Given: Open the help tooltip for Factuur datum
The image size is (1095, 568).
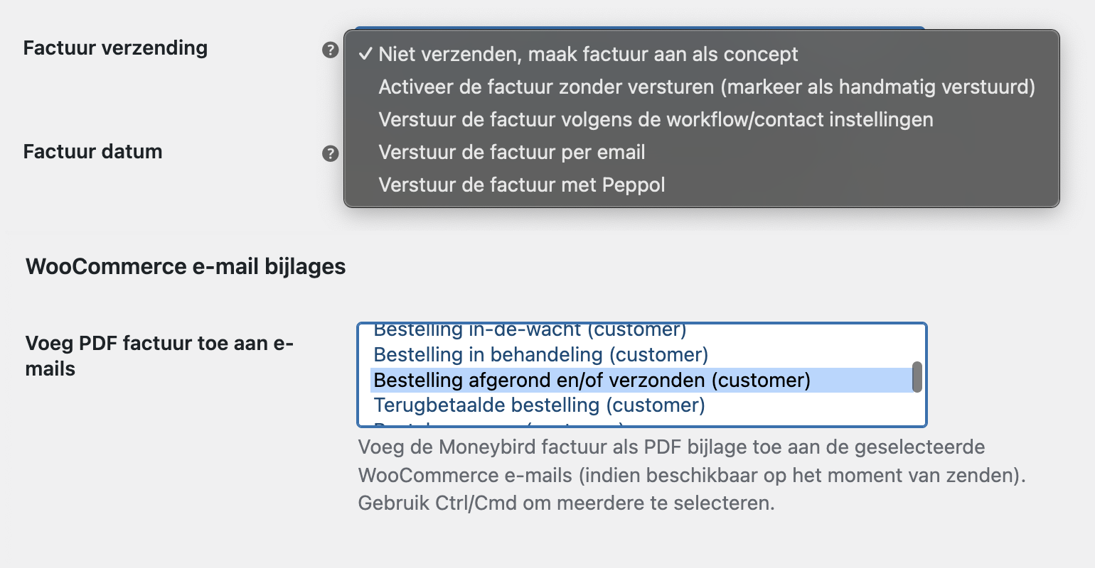Looking at the screenshot, I should pyautogui.click(x=330, y=153).
